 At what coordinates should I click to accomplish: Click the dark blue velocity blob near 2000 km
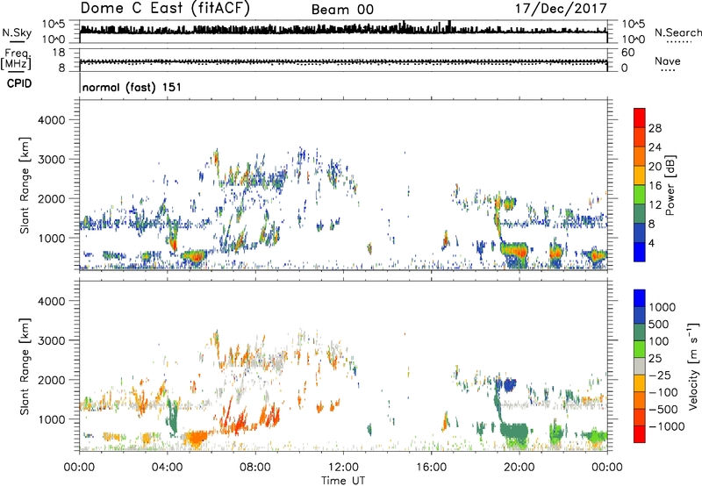510,384
